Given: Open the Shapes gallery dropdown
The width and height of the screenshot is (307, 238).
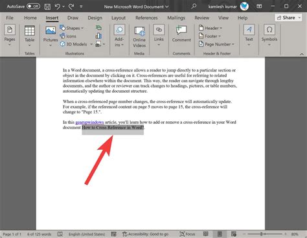Looking at the screenshot, I should pos(72,28).
